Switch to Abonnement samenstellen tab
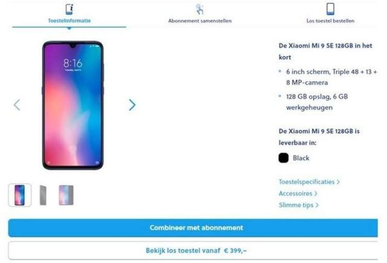387x263 pixels. point(200,21)
